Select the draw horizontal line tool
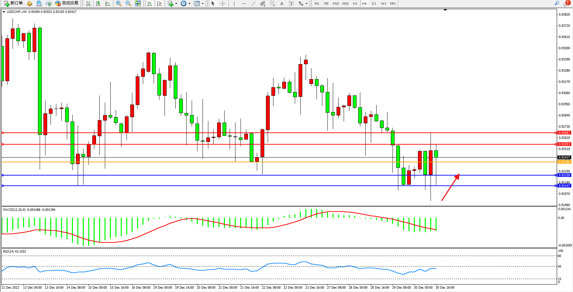The height and width of the screenshot is (292, 573). [244, 3]
